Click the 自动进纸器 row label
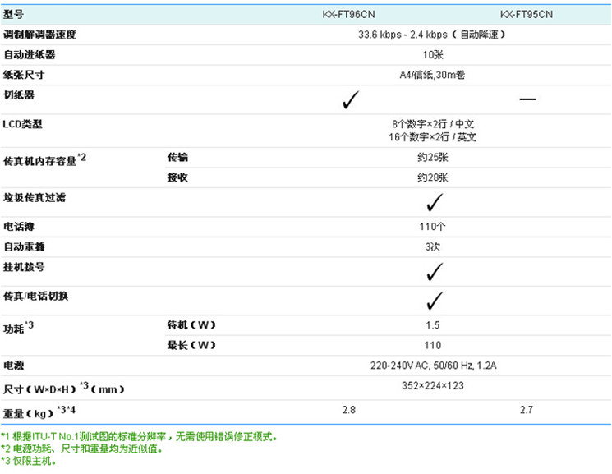 pos(30,55)
